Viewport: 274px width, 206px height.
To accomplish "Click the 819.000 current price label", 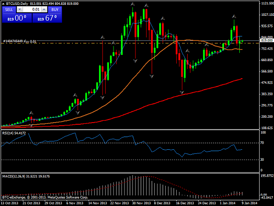I will coord(267,40).
